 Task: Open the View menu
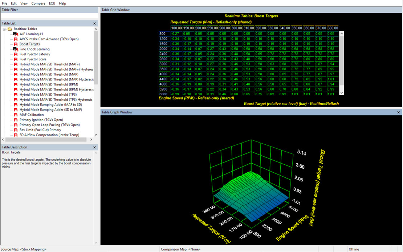pos(24,3)
